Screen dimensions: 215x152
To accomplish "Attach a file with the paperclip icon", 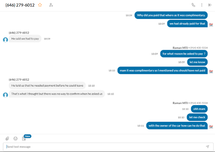I will tap(7, 139).
